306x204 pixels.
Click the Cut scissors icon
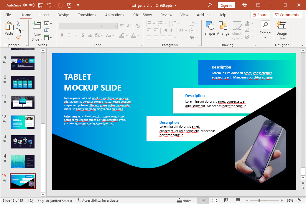(18, 24)
